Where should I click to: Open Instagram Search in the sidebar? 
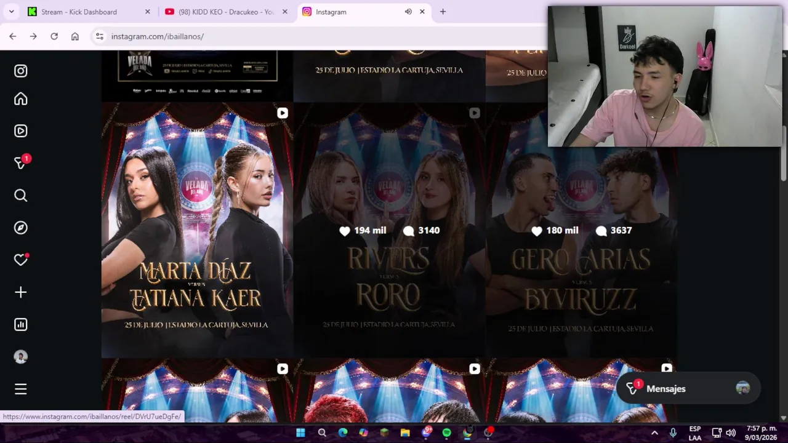coord(21,196)
